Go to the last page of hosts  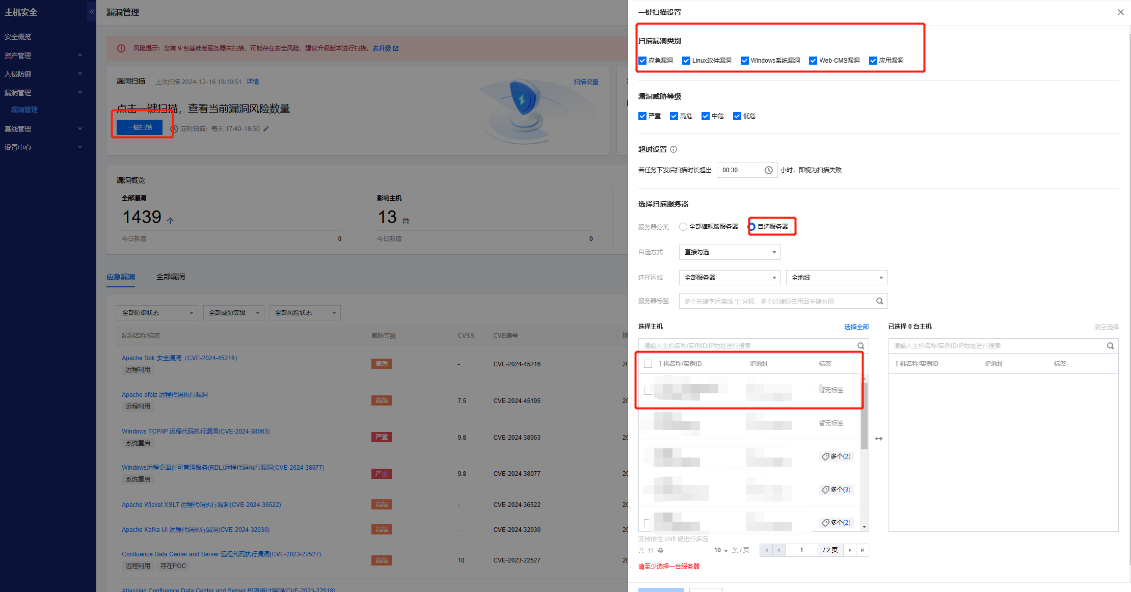863,550
